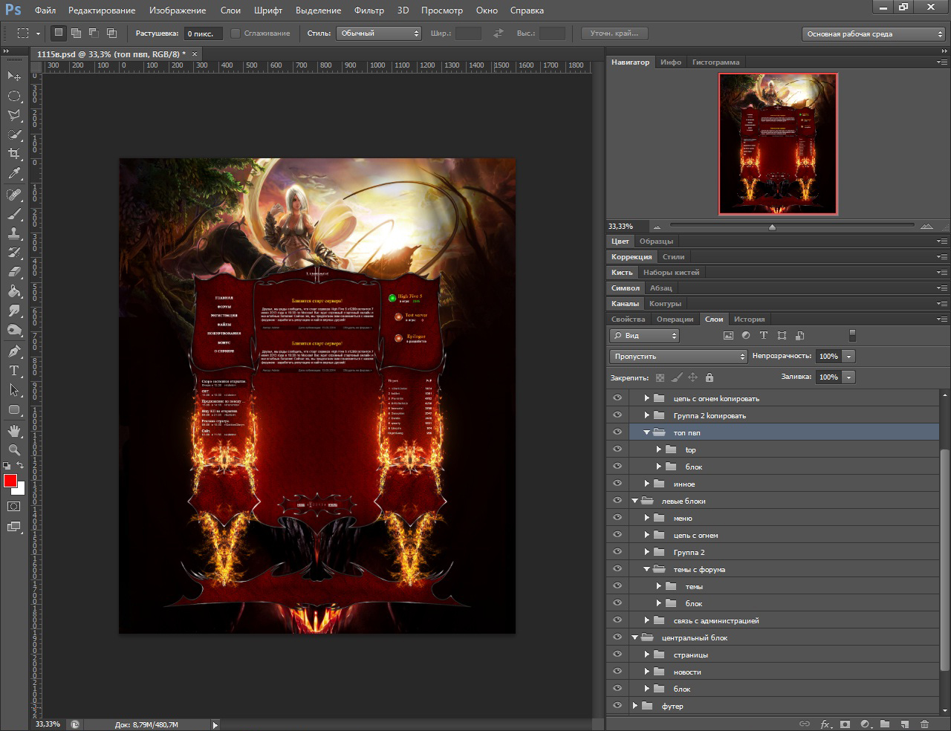951x731 pixels.
Task: Select the Eyedropper tool
Action: click(x=14, y=174)
